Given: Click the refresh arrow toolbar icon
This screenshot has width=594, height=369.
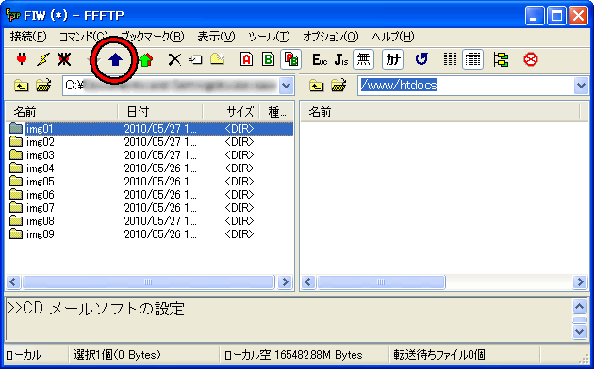Looking at the screenshot, I should click(x=421, y=59).
